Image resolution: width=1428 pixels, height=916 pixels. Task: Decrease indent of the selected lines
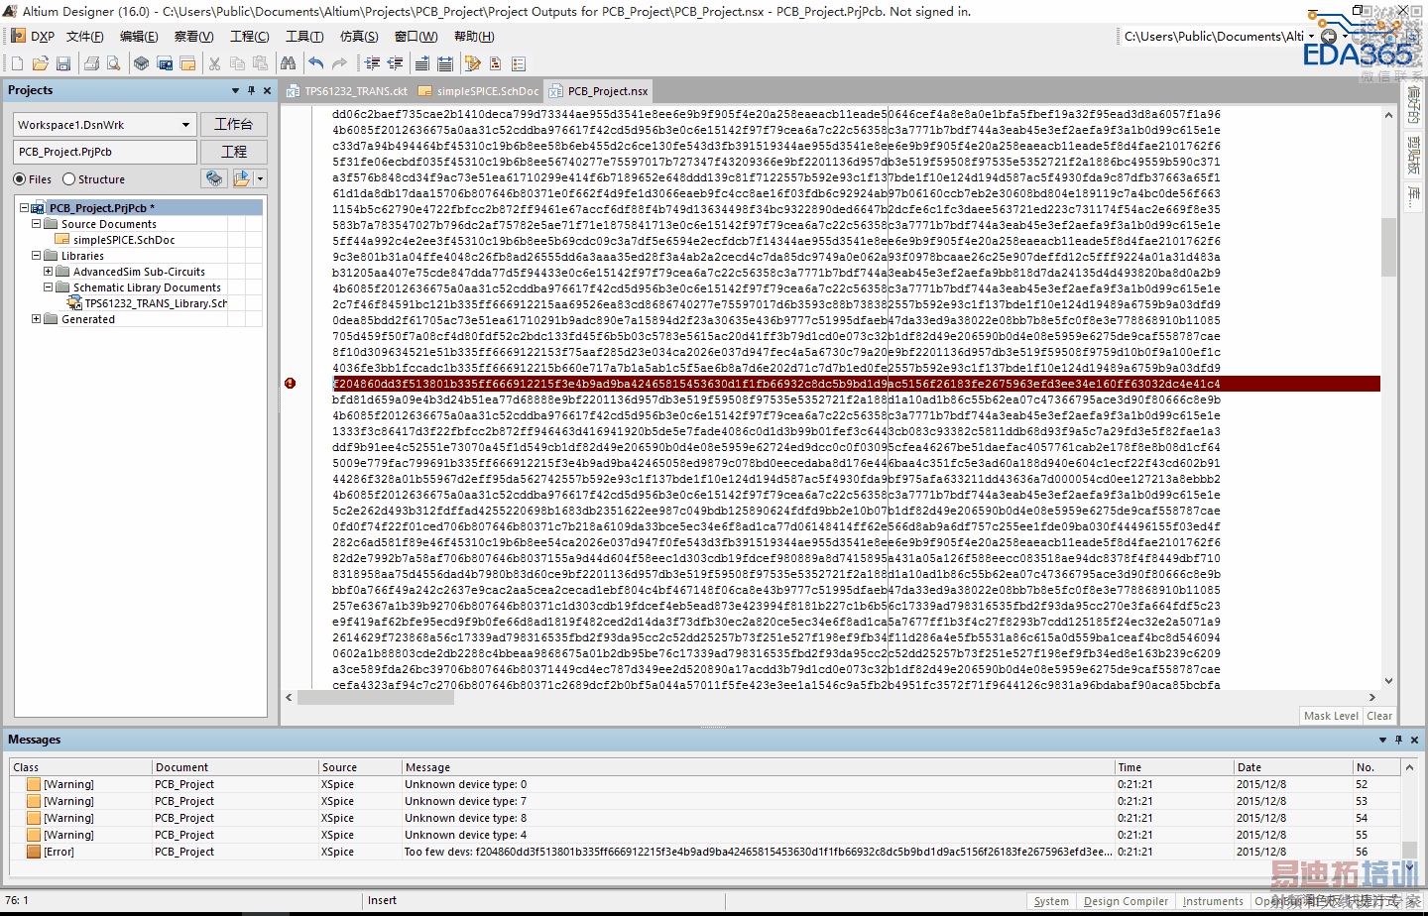[x=395, y=63]
